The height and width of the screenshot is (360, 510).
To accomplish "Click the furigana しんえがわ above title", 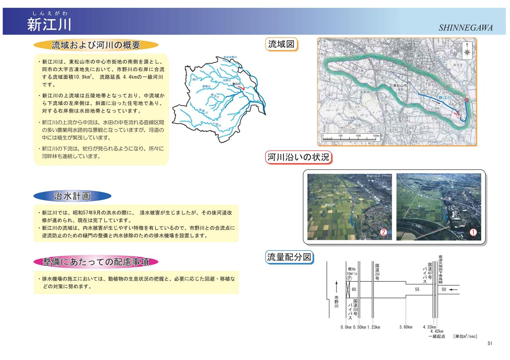I will [50, 13].
